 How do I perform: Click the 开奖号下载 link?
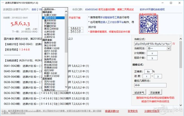point(74,18)
